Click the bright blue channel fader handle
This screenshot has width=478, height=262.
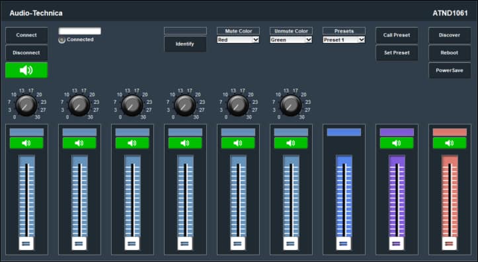point(344,243)
